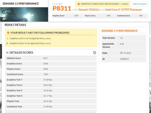Select the Graphics Score 8246 header cell
The image size is (151, 113).
click(68, 16)
